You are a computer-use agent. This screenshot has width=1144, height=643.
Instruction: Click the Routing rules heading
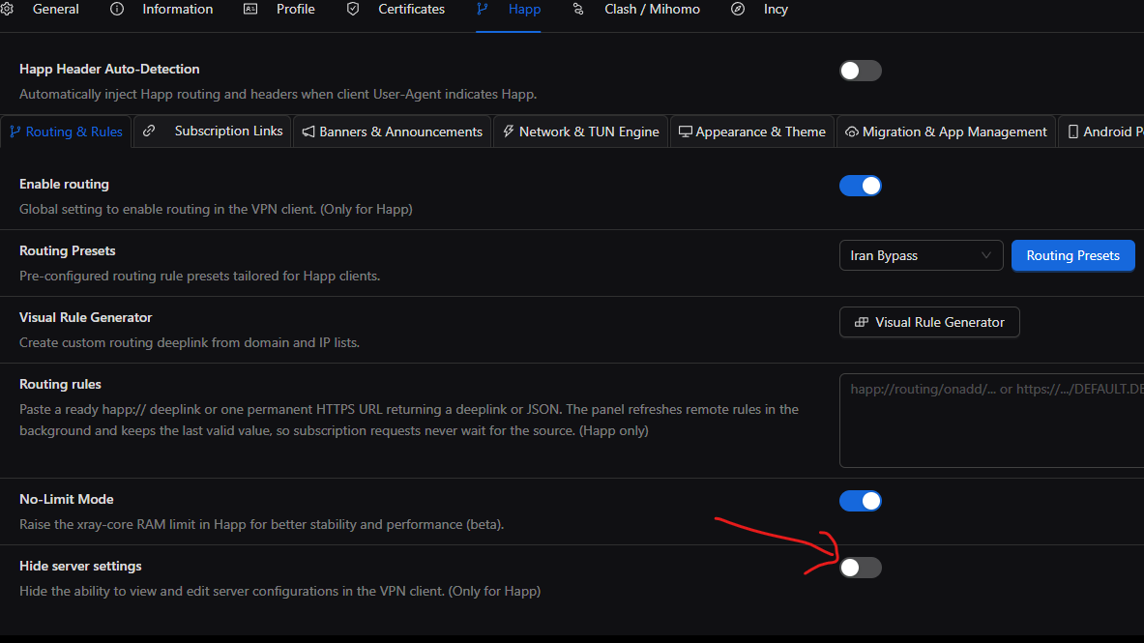60,384
